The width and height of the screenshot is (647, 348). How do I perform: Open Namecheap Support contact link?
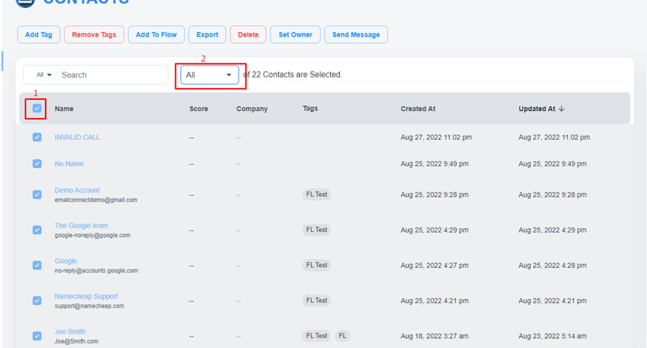tap(87, 296)
